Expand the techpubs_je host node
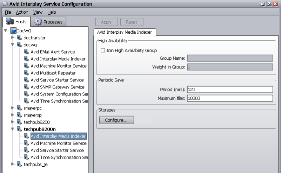Image resolution: width=281 pixels, height=173 pixels. point(13,164)
